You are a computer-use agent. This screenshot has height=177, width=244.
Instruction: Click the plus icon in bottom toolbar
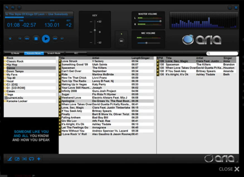coord(39,159)
